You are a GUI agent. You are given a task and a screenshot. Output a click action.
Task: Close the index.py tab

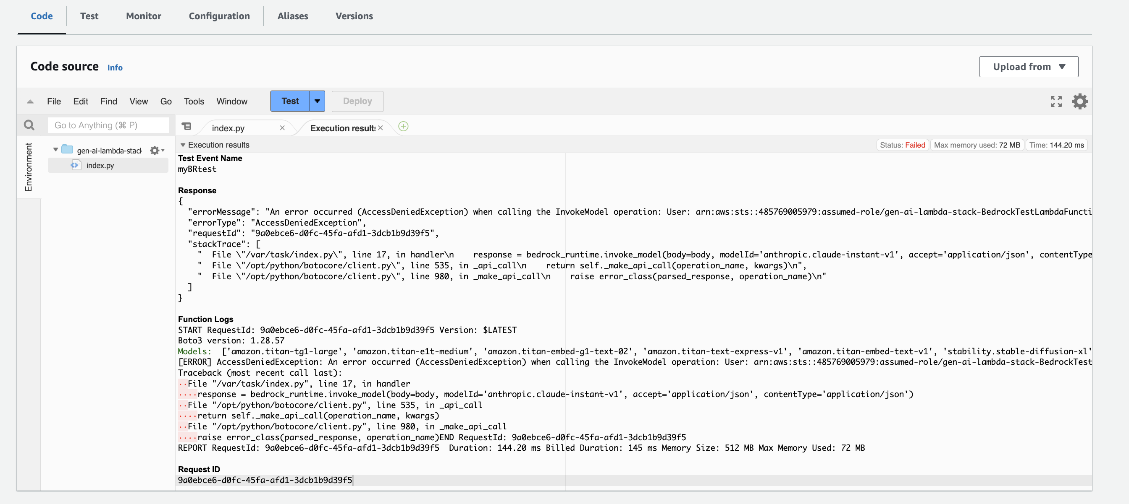(x=282, y=128)
